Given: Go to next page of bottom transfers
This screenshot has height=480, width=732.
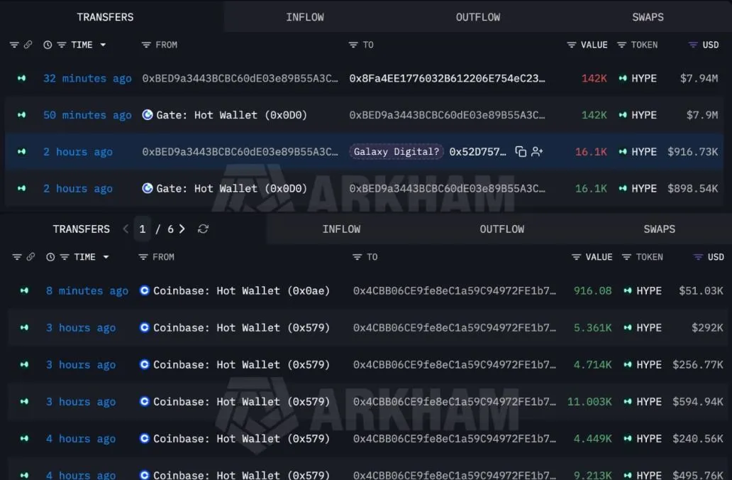Looking at the screenshot, I should tap(182, 229).
